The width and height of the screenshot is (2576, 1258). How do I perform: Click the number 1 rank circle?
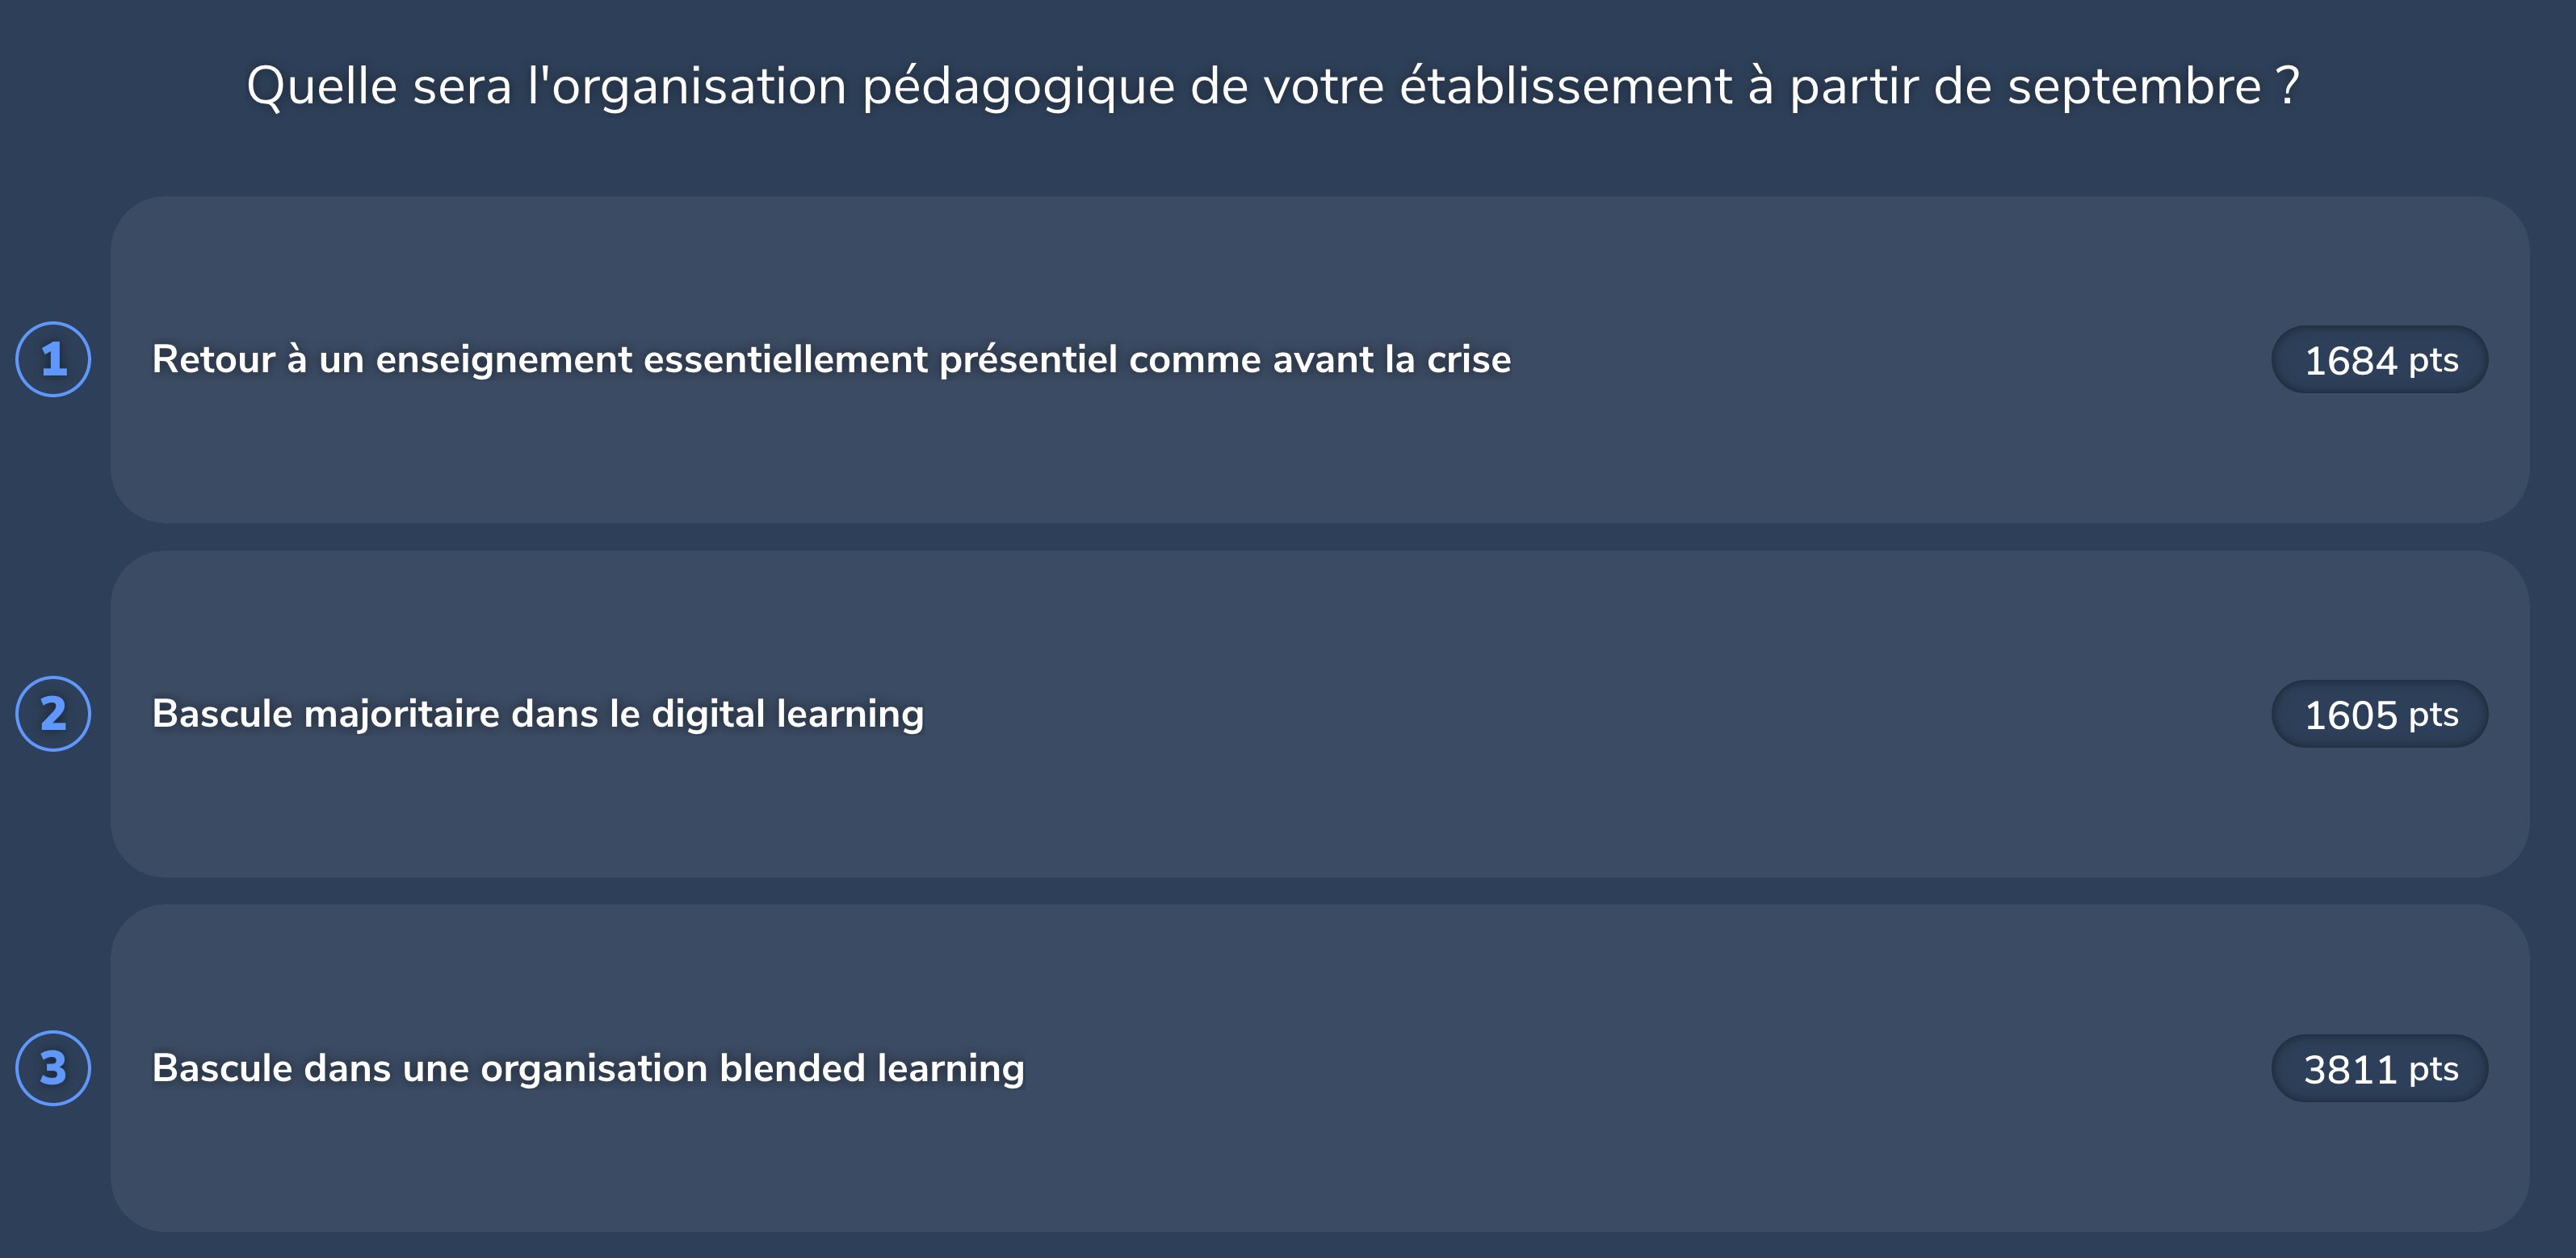tap(53, 359)
